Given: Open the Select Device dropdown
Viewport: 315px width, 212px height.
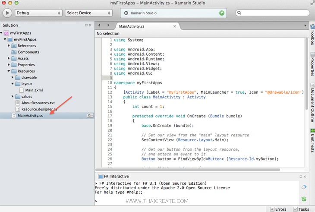Looking at the screenshot, I should (x=88, y=13).
